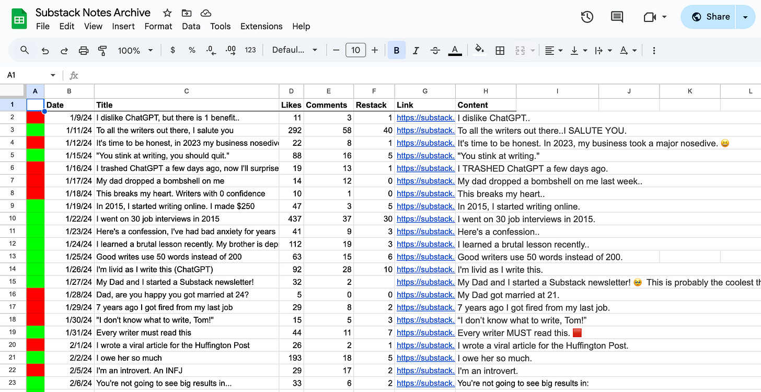Expand the merge cells dropdown
This screenshot has width=761, height=392.
533,50
